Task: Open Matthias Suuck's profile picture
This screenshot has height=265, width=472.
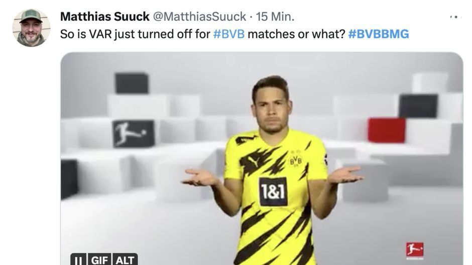Action: tap(31, 28)
